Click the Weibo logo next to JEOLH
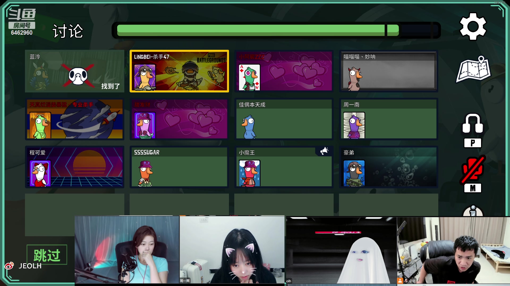Image resolution: width=510 pixels, height=286 pixels. pyautogui.click(x=9, y=266)
